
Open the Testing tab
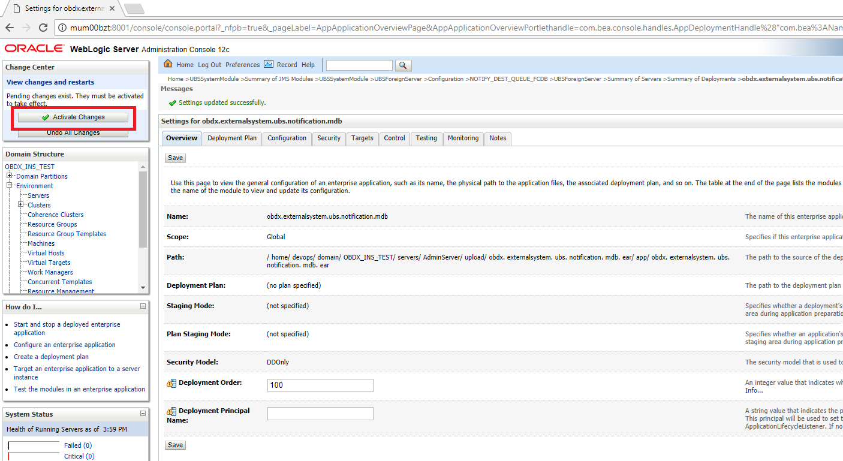[x=426, y=138]
